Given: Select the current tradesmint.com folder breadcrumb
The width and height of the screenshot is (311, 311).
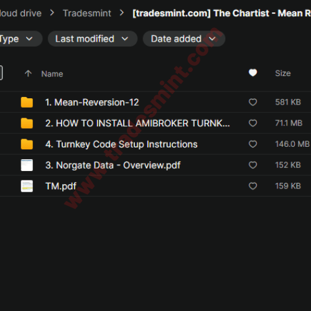Looking at the screenshot, I should pos(221,13).
